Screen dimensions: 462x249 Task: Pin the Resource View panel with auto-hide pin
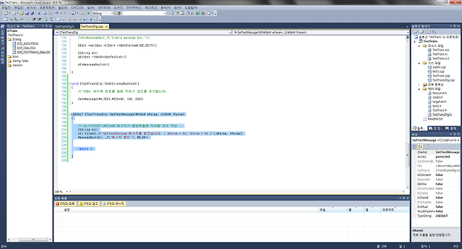pos(47,26)
